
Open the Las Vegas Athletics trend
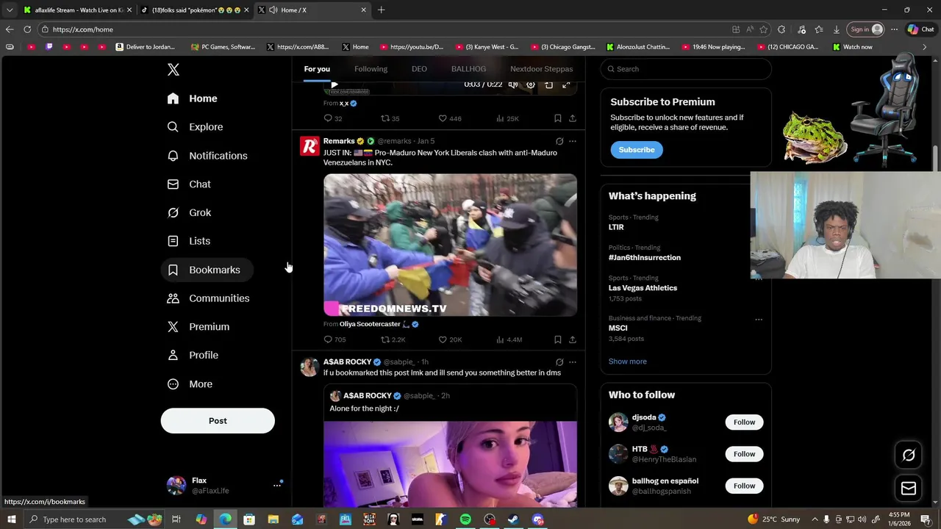point(643,288)
